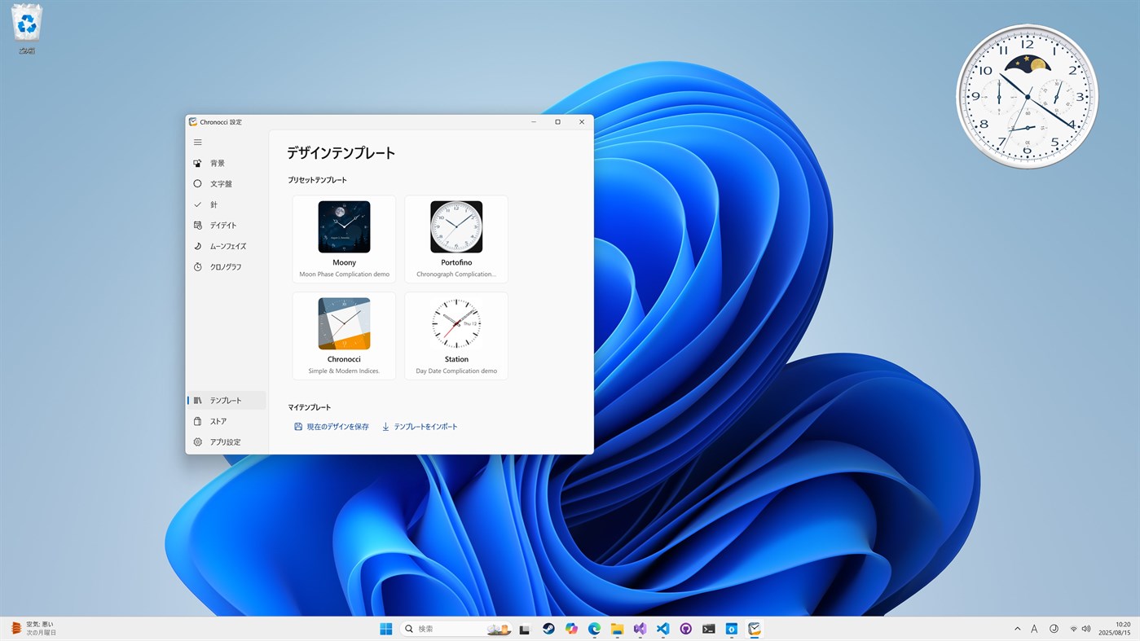1140x641 pixels.
Task: Open Terminal from the taskbar
Action: 709,629
